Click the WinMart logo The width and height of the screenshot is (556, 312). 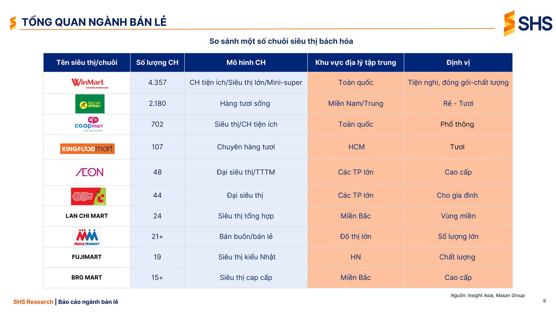pyautogui.click(x=88, y=83)
